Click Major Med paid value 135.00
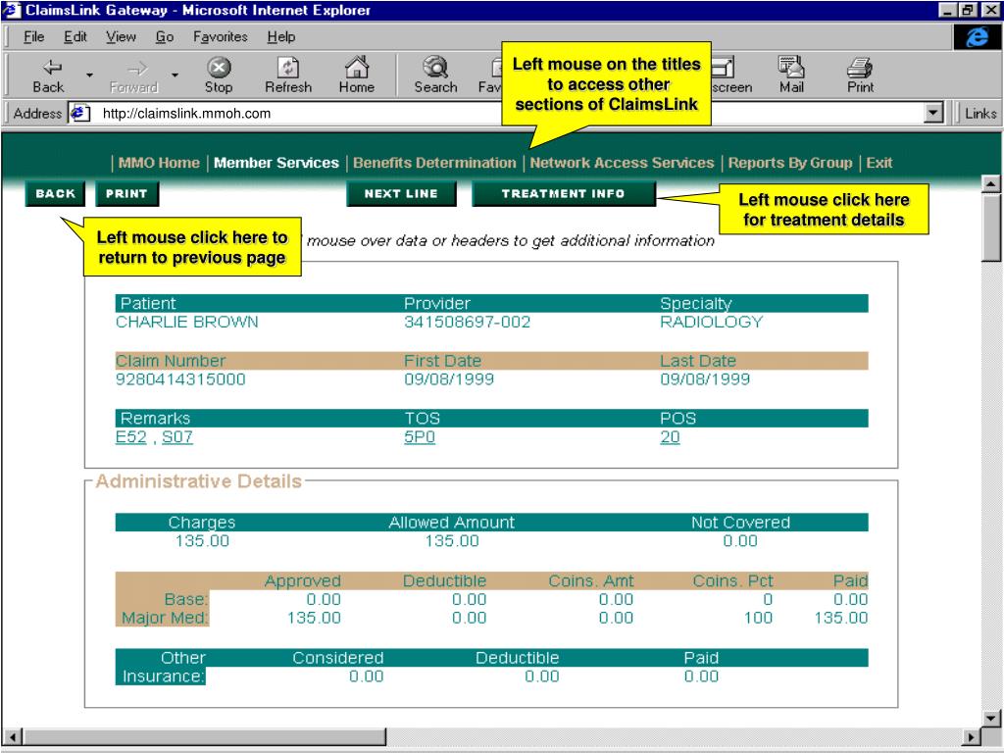Image resolution: width=1004 pixels, height=753 pixels. 840,618
